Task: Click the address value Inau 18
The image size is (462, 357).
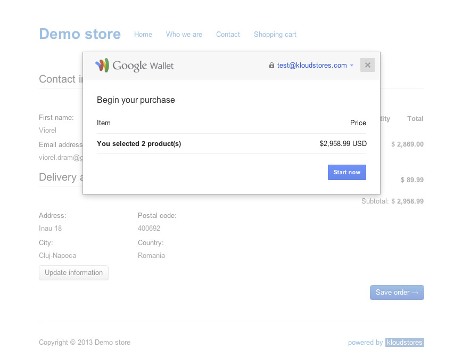Action: click(51, 229)
